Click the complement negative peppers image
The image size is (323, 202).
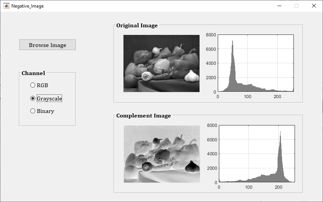tap(162, 154)
